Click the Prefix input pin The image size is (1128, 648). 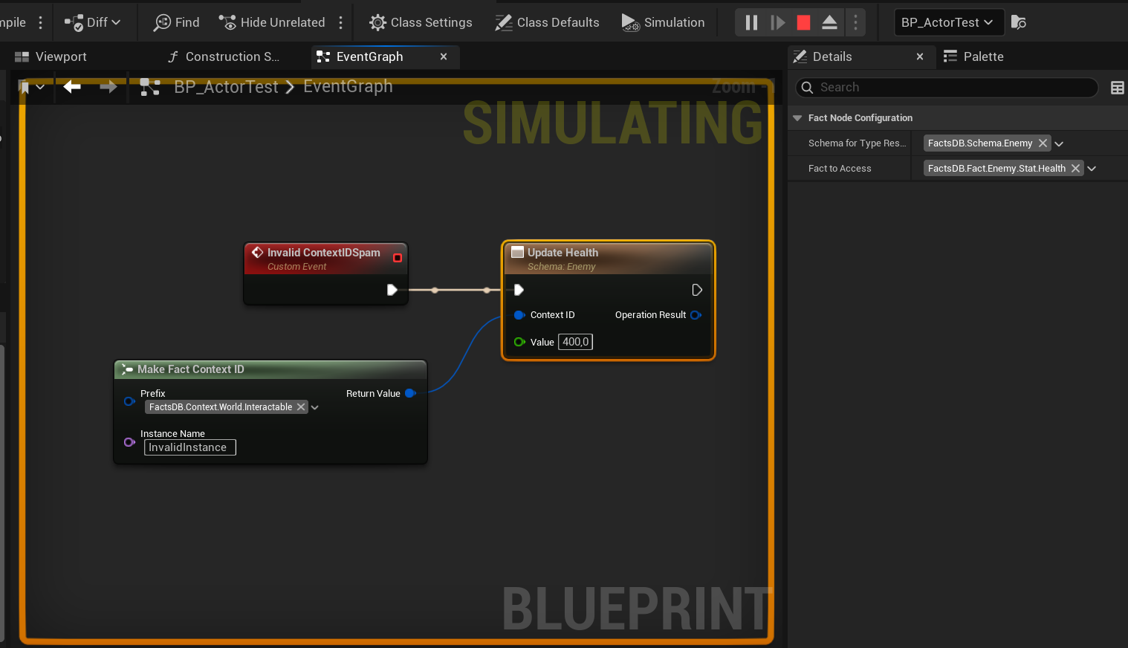pos(129,401)
